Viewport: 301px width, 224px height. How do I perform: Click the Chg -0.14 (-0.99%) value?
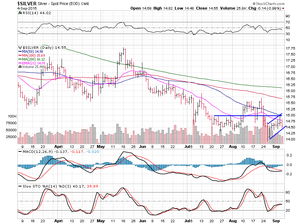coord(265,8)
